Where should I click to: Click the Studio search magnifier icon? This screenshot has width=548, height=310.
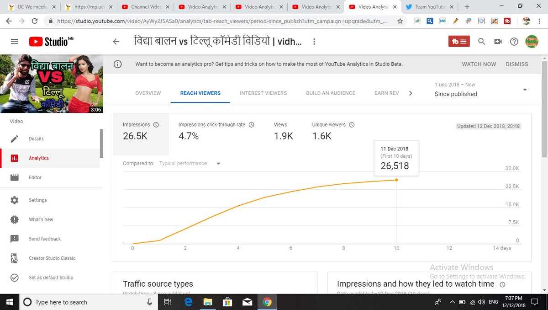pyautogui.click(x=481, y=42)
